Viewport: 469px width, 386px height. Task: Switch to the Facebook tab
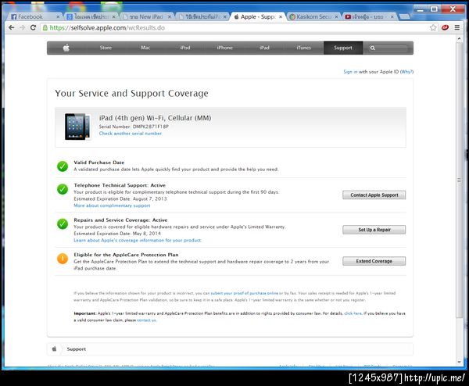pos(33,16)
